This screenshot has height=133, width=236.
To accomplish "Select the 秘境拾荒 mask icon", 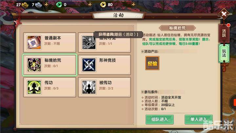I will pyautogui.click(x=34, y=65).
